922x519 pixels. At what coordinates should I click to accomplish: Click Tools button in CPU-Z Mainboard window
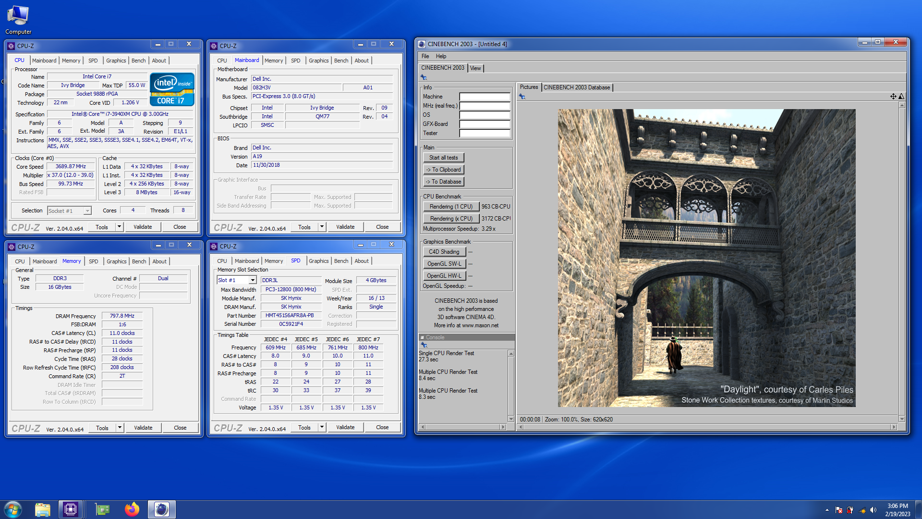point(304,227)
